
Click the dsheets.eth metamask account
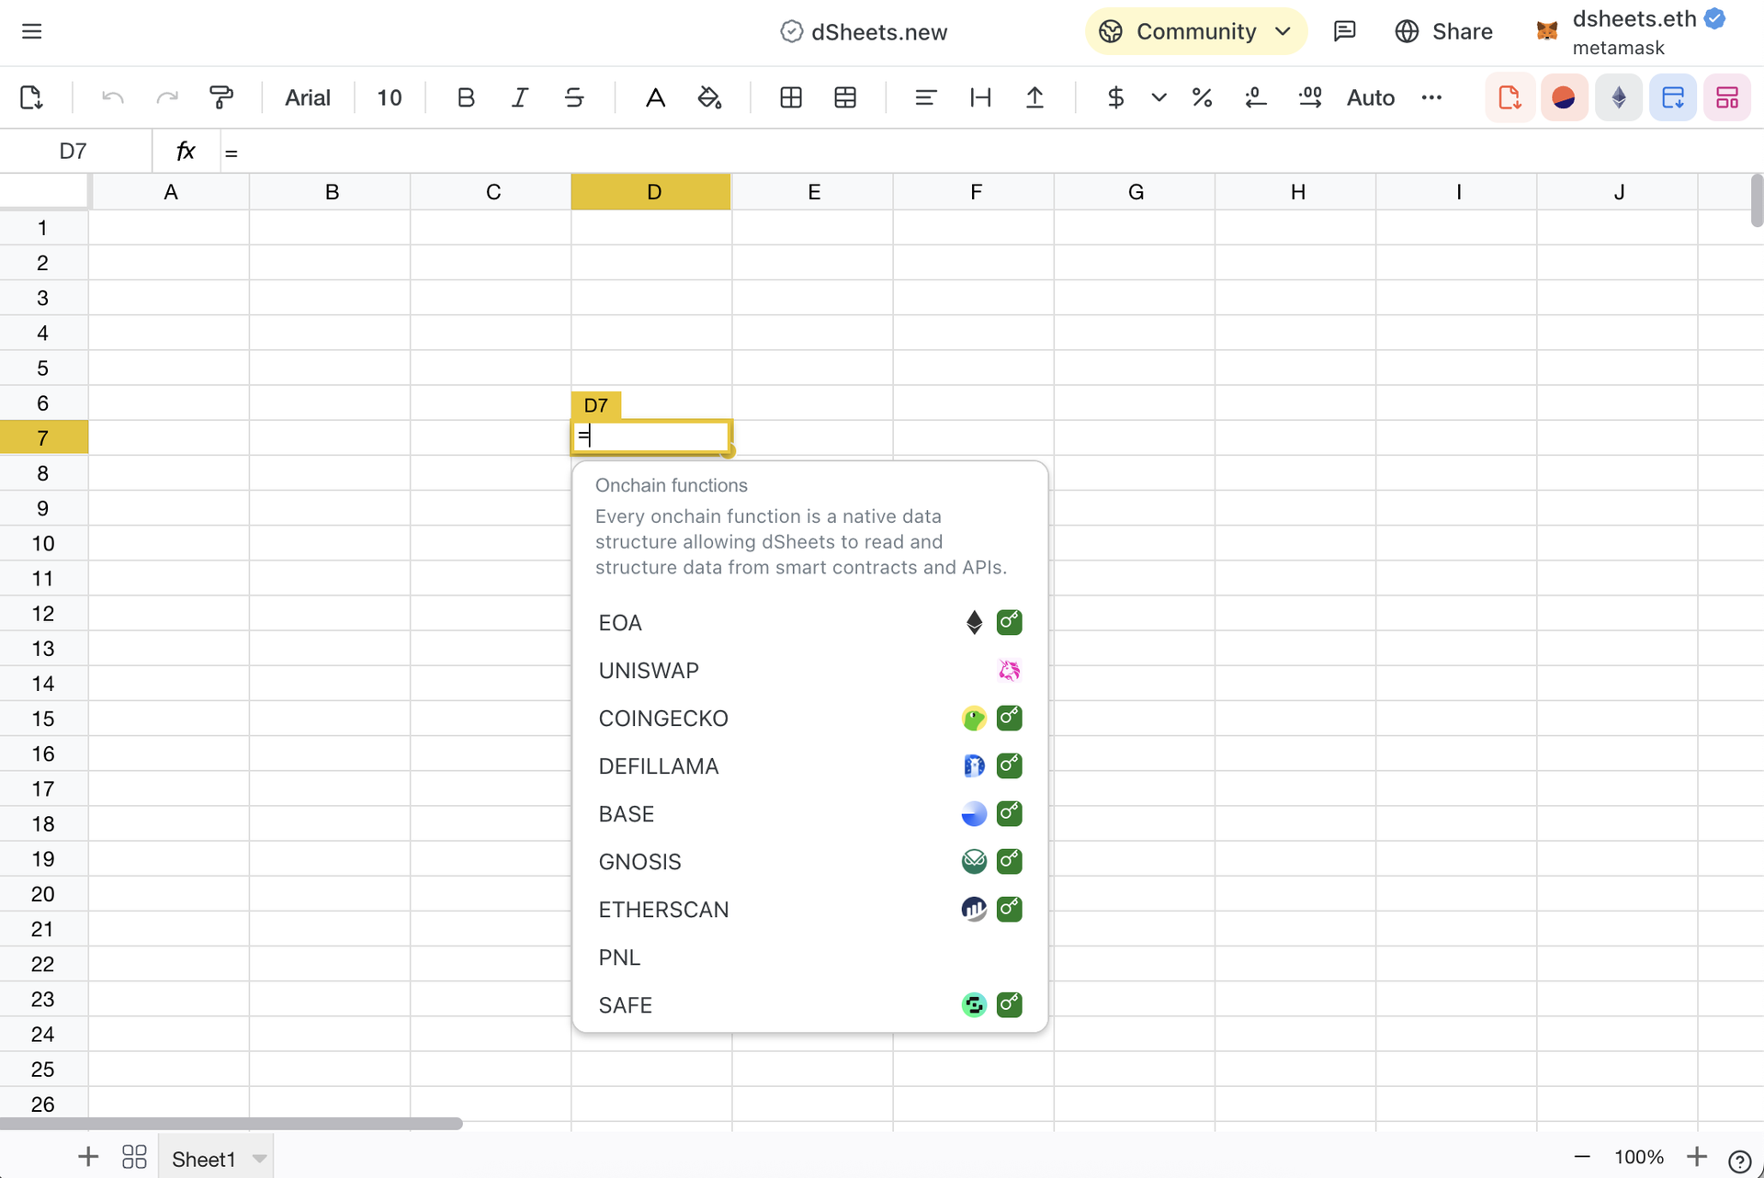coord(1634,30)
